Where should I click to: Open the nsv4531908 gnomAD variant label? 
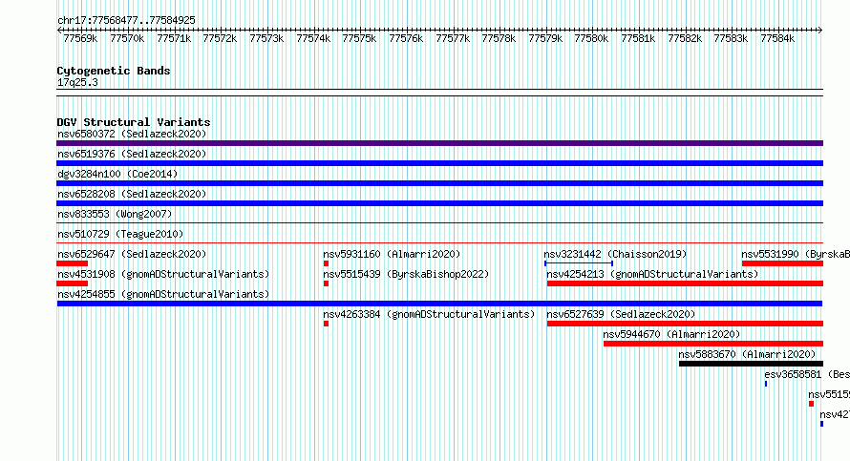[163, 274]
